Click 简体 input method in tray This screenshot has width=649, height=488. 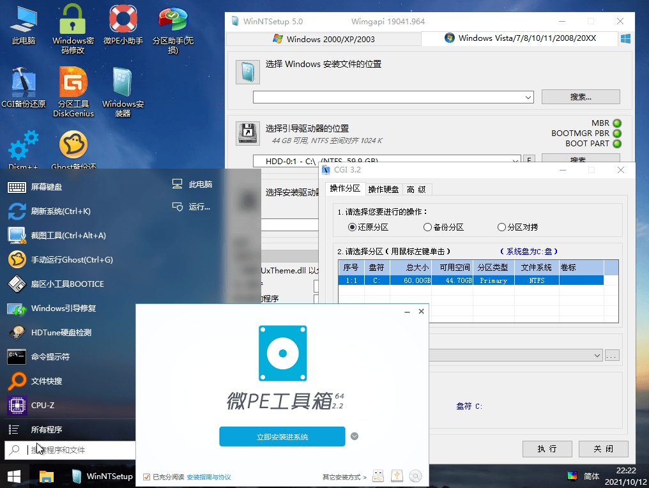click(591, 477)
